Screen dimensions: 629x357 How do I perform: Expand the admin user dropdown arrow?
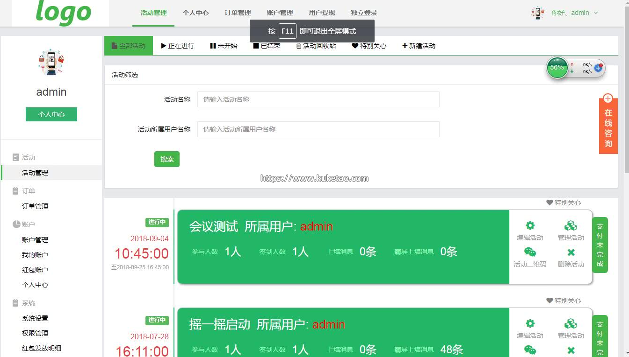click(596, 13)
